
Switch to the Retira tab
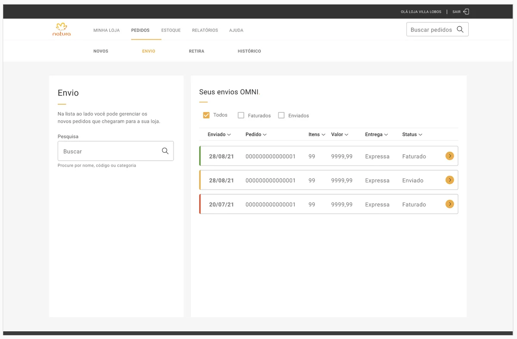196,51
